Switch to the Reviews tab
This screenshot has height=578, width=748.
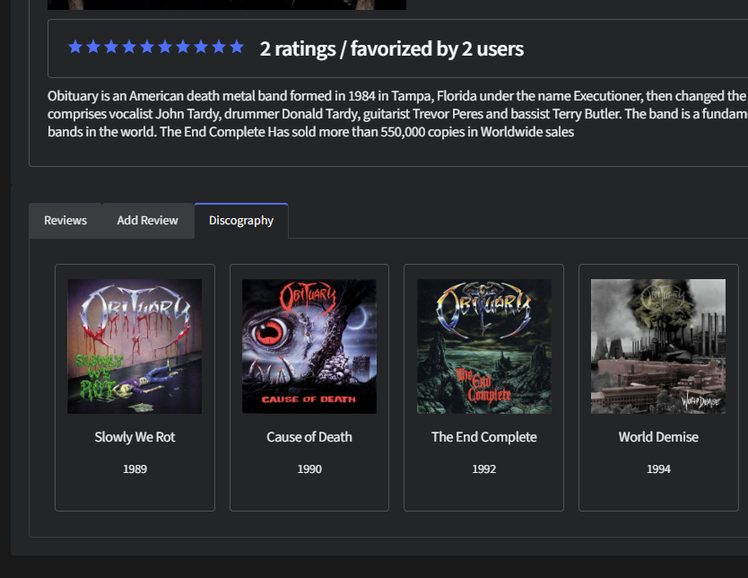pyautogui.click(x=65, y=220)
